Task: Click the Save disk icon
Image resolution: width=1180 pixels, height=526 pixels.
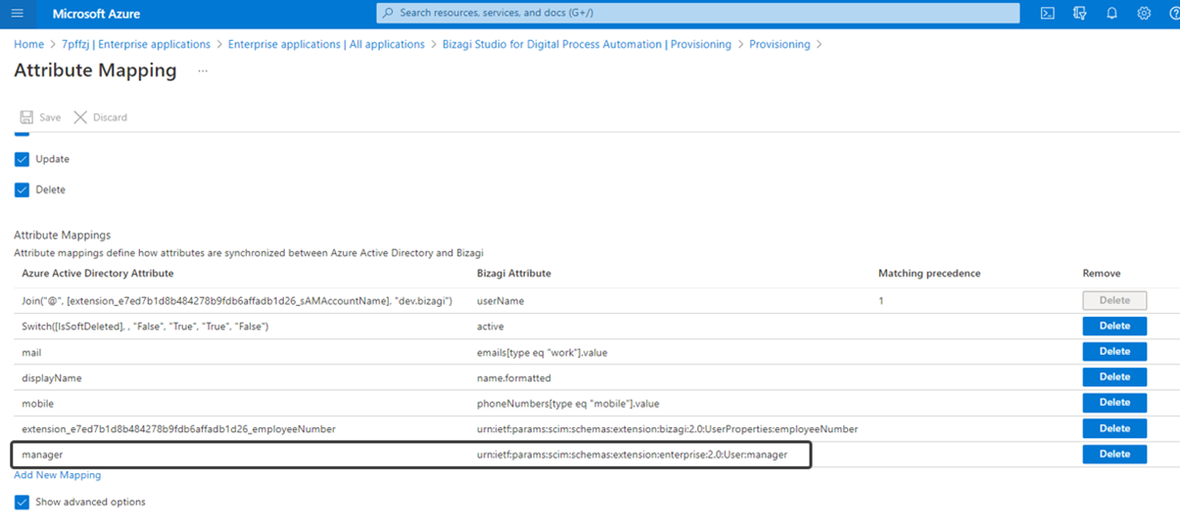Action: [26, 117]
